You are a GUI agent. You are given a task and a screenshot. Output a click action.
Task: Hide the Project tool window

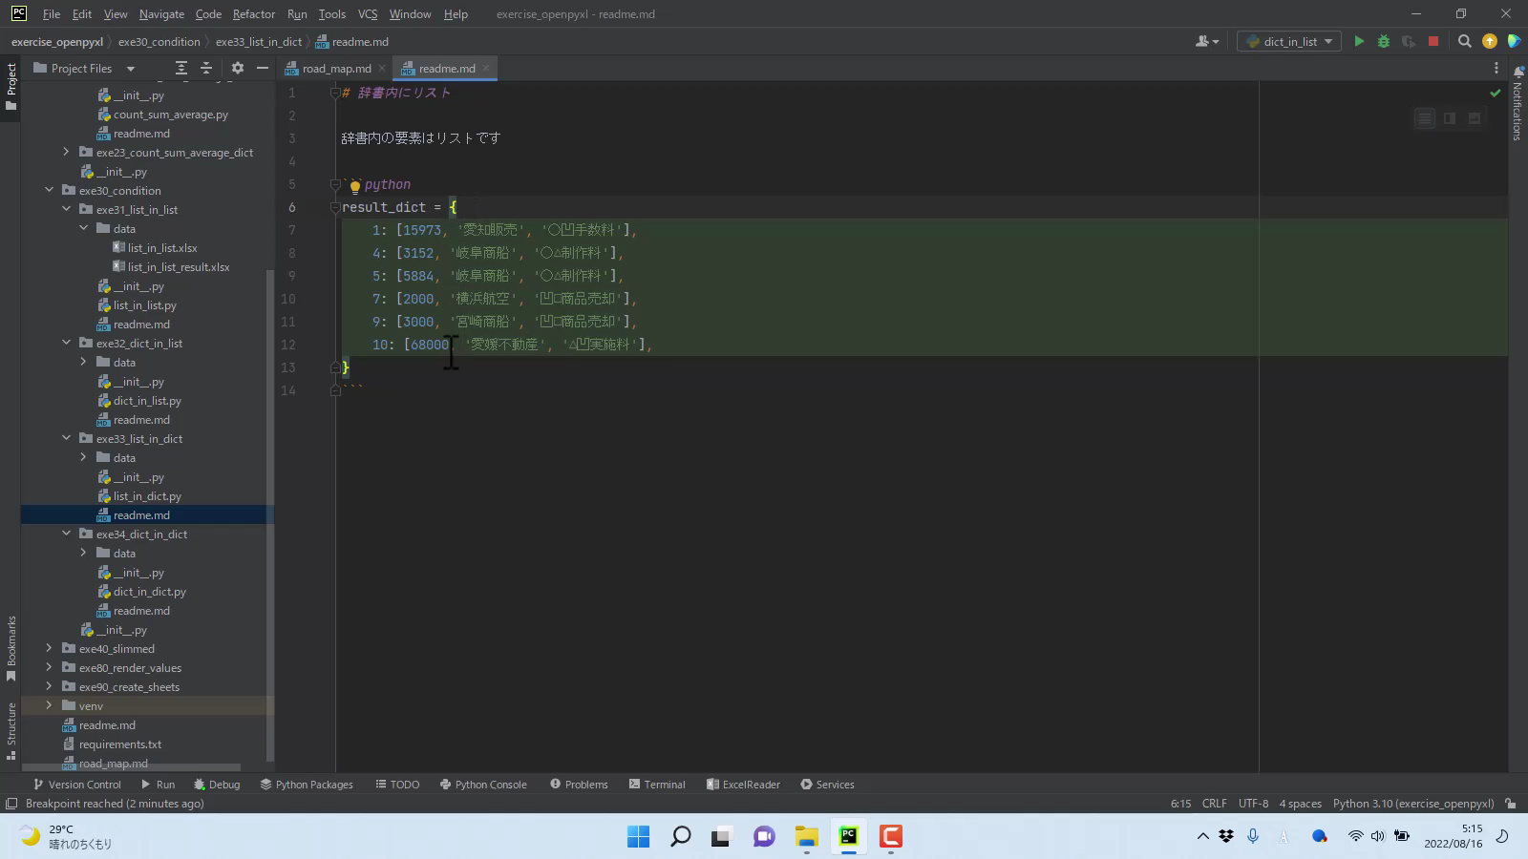(x=263, y=68)
